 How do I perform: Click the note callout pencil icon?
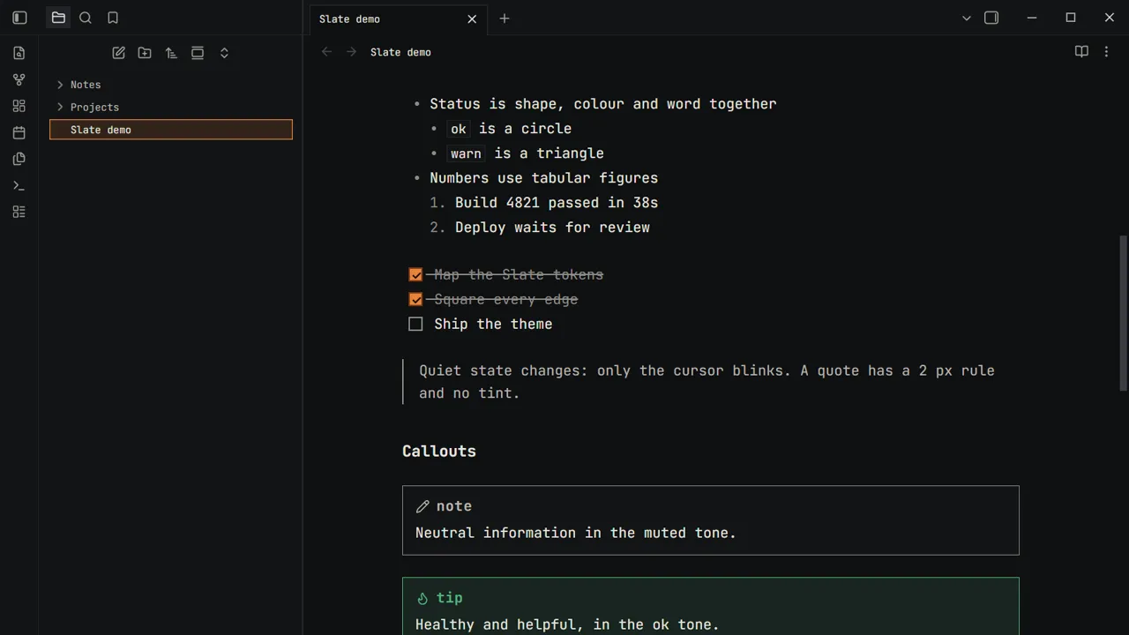[x=422, y=506]
